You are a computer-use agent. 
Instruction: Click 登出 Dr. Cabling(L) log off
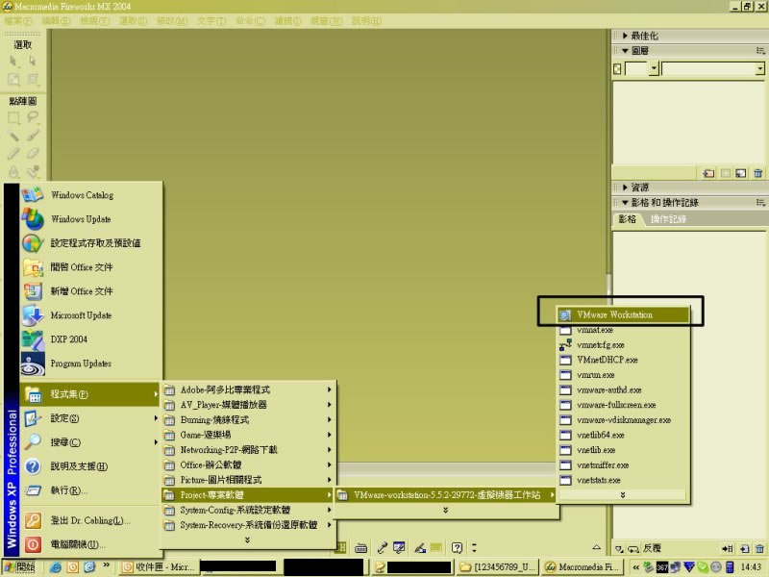[90, 520]
